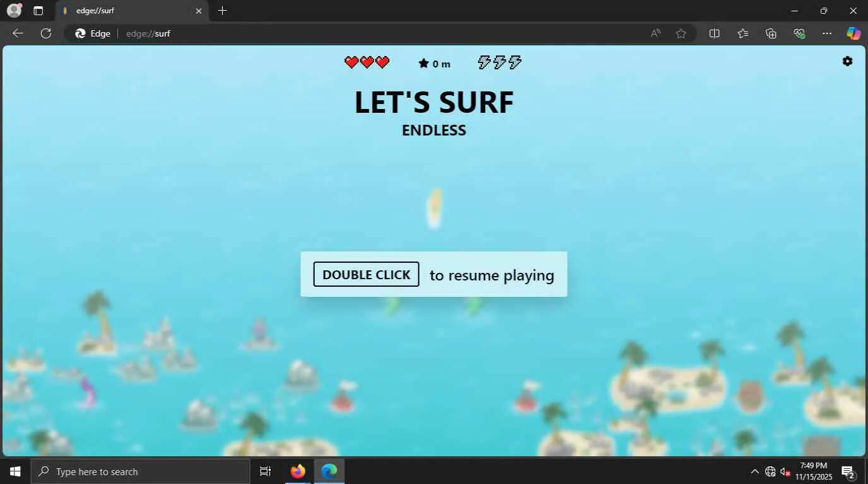The image size is (868, 484).
Task: Click the "0 m" distance counter
Action: pyautogui.click(x=442, y=64)
